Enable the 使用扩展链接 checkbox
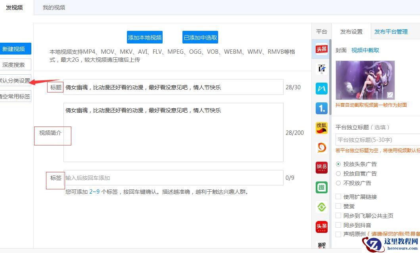420x253 pixels. click(338, 197)
